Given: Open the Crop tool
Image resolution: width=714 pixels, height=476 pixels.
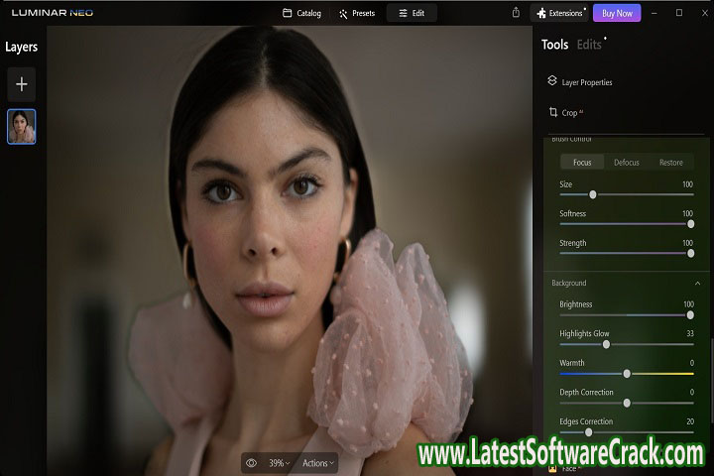Looking at the screenshot, I should (x=565, y=112).
